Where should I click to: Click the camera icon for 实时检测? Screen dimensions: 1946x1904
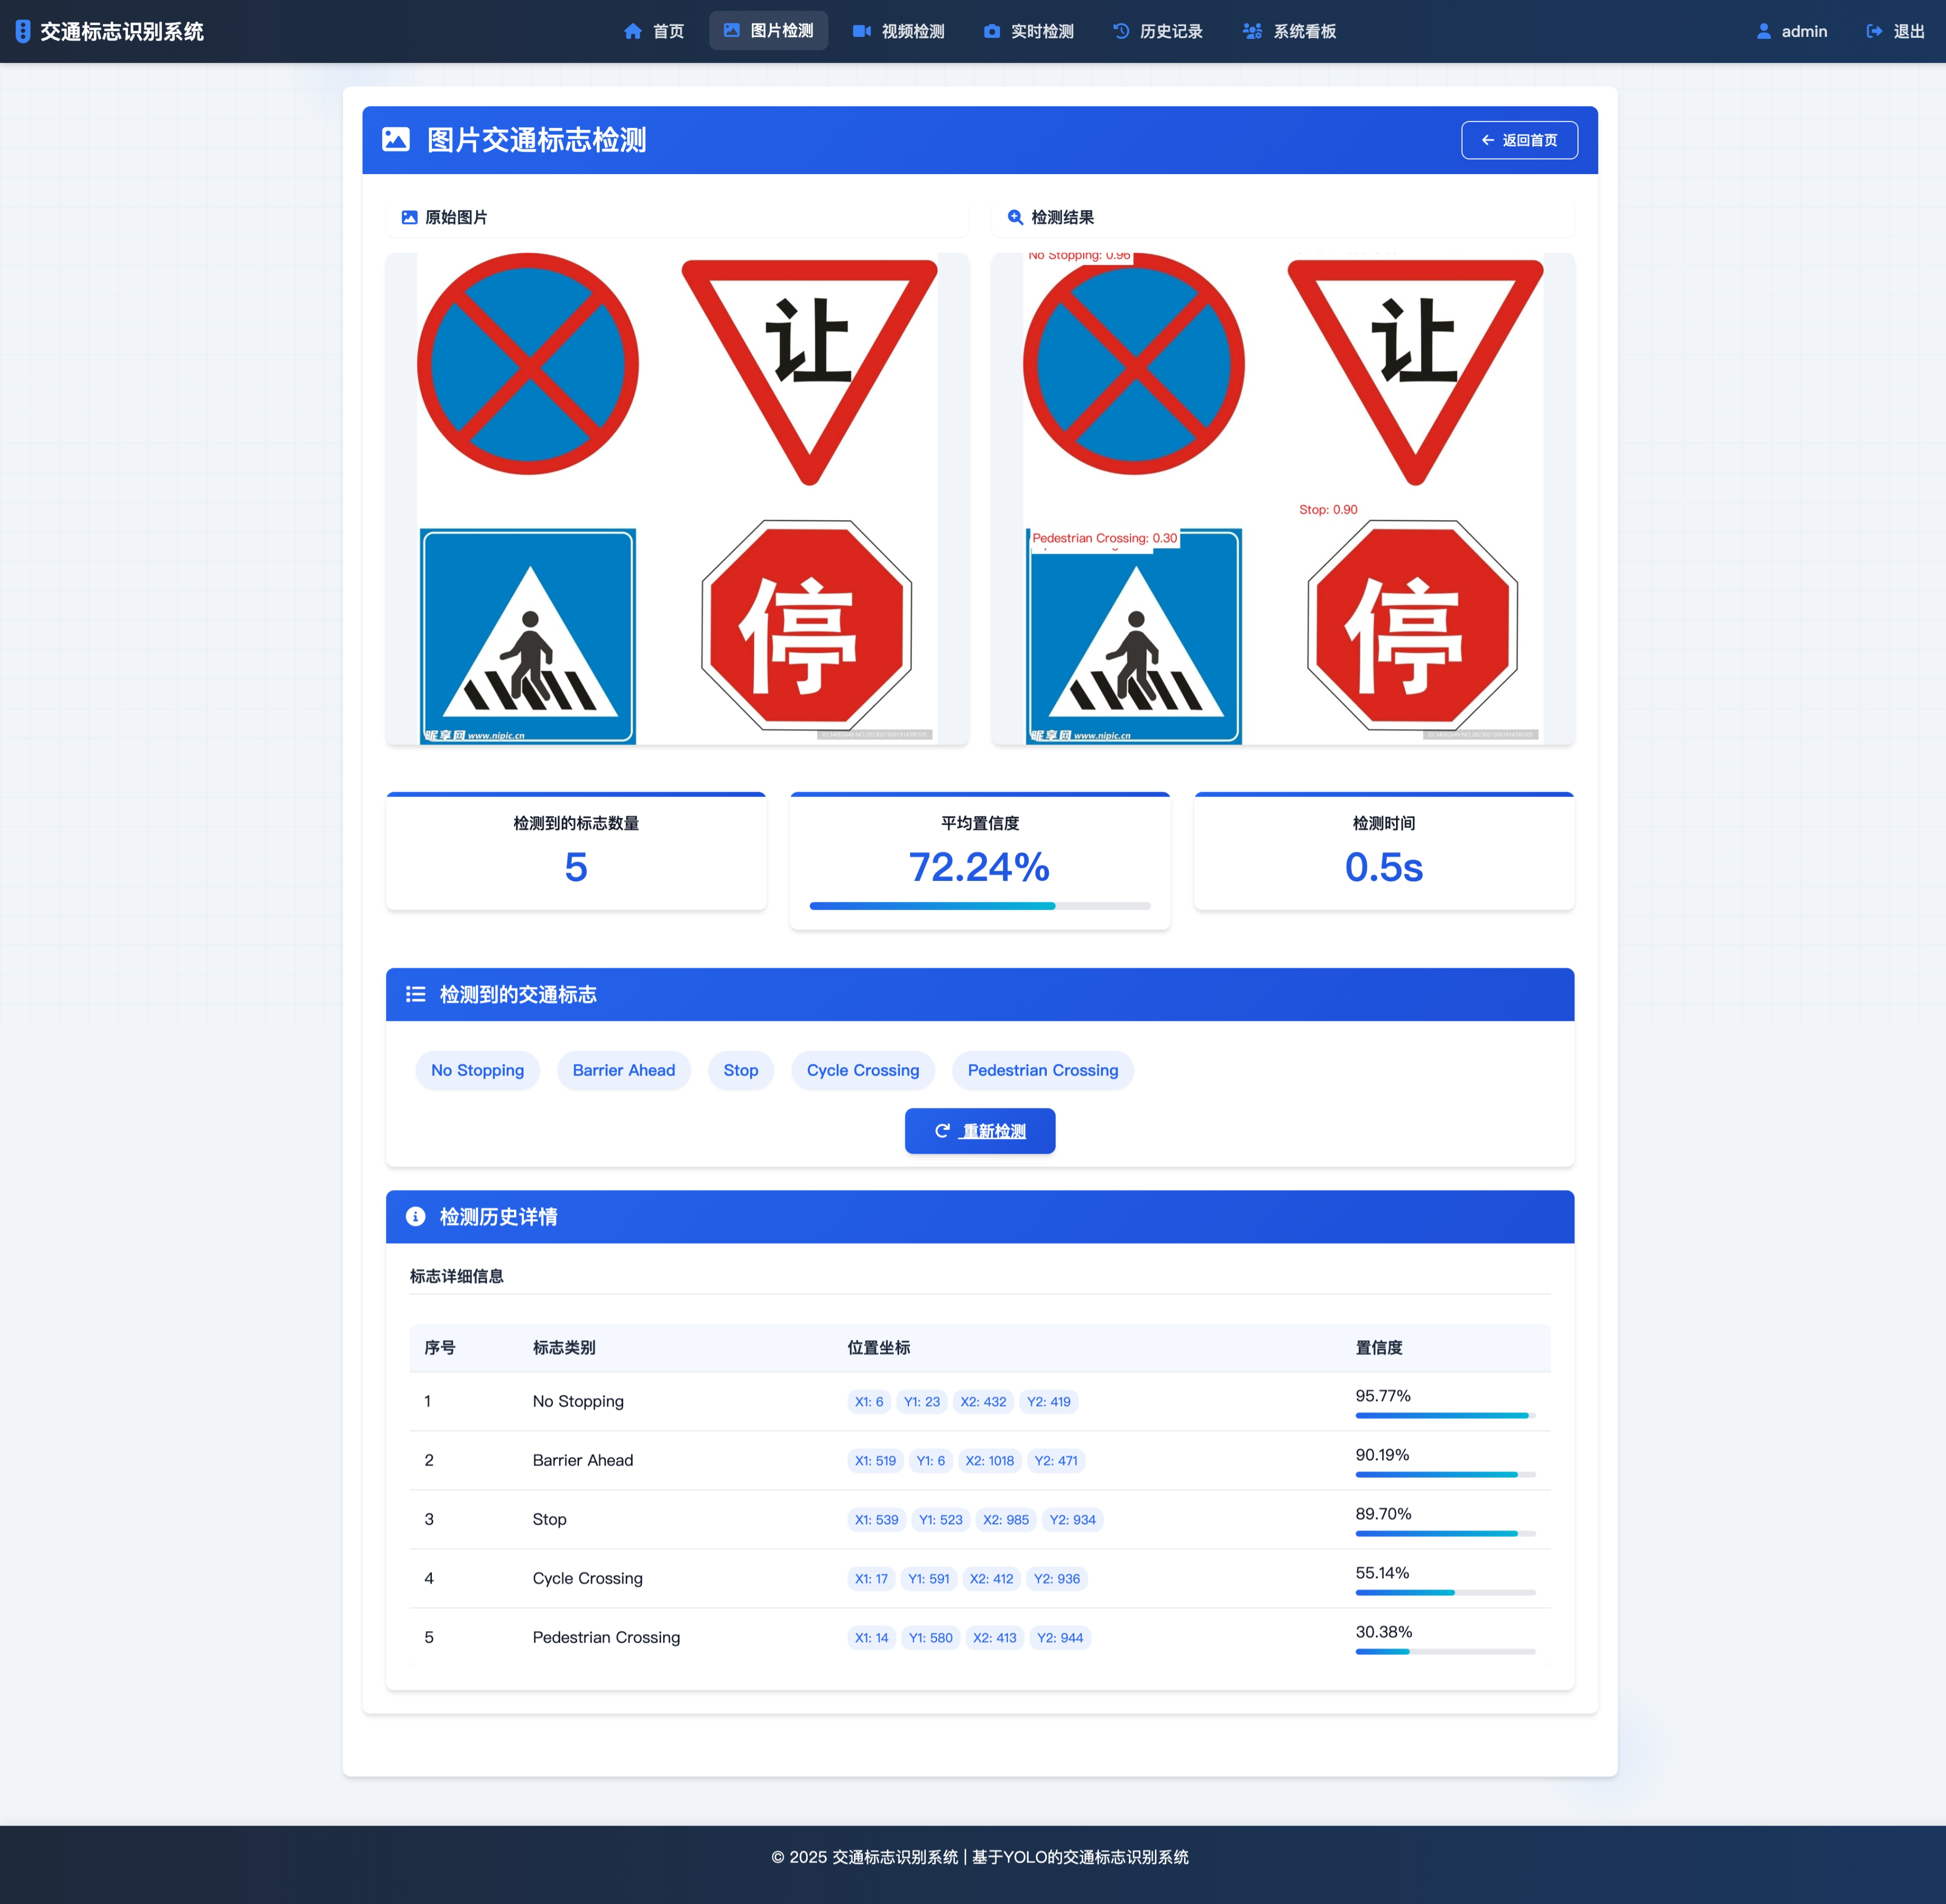[x=991, y=31]
